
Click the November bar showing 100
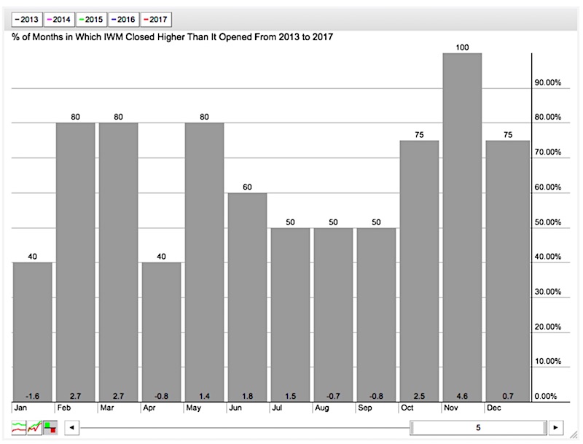462,227
